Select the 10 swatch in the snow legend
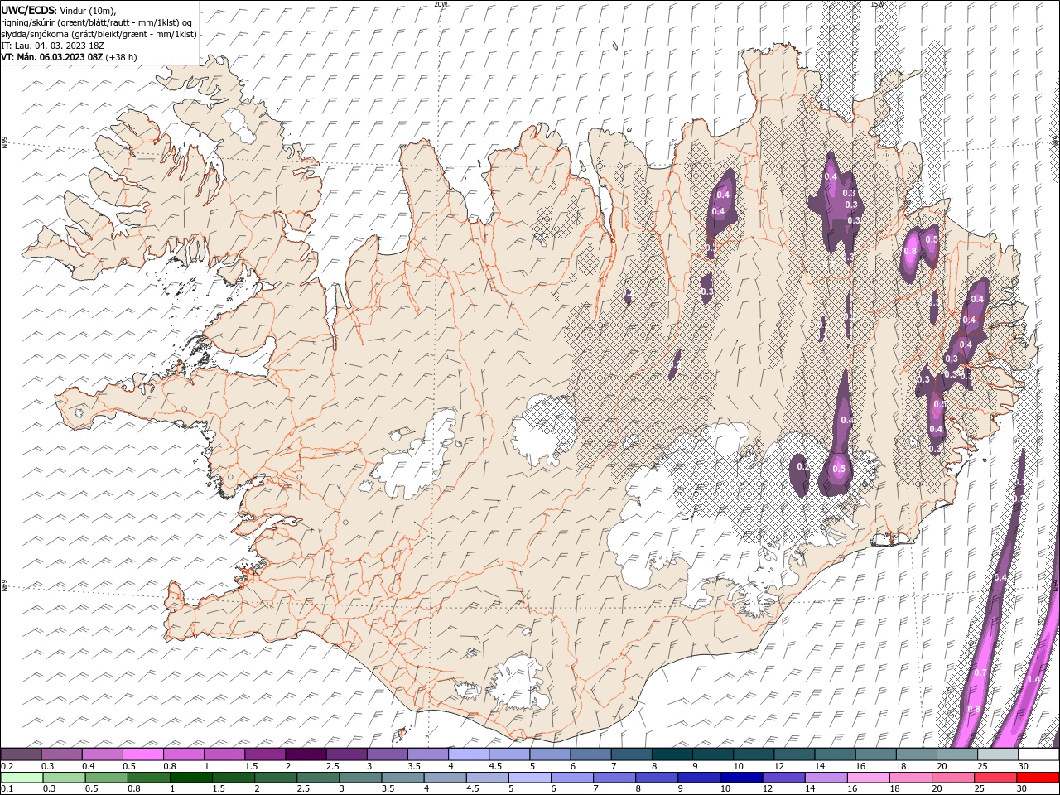1060x795 pixels. pos(754,754)
